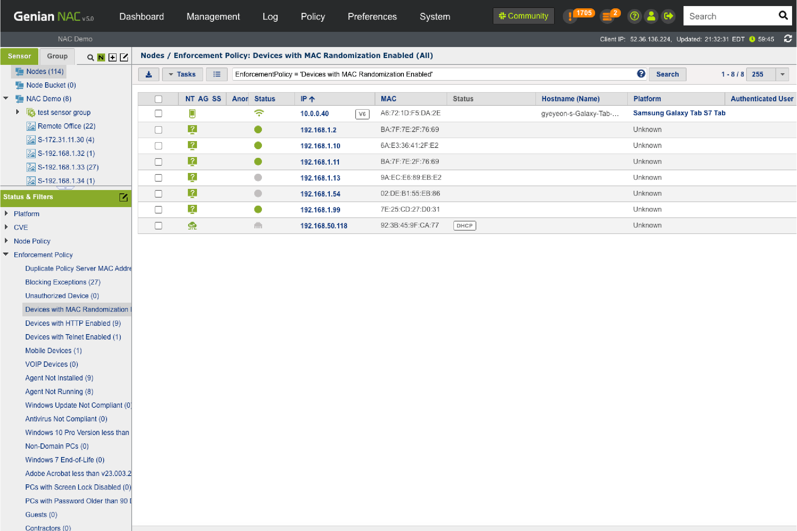Image resolution: width=797 pixels, height=531 pixels.
Task: Open the Tasks dropdown menu
Action: click(x=182, y=74)
